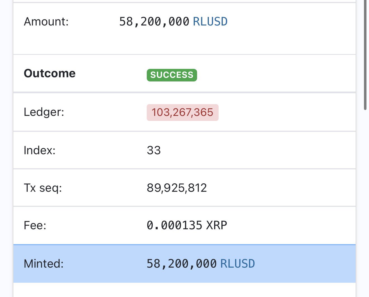369x297 pixels.
Task: Click the Outcome heading
Action: click(x=50, y=73)
